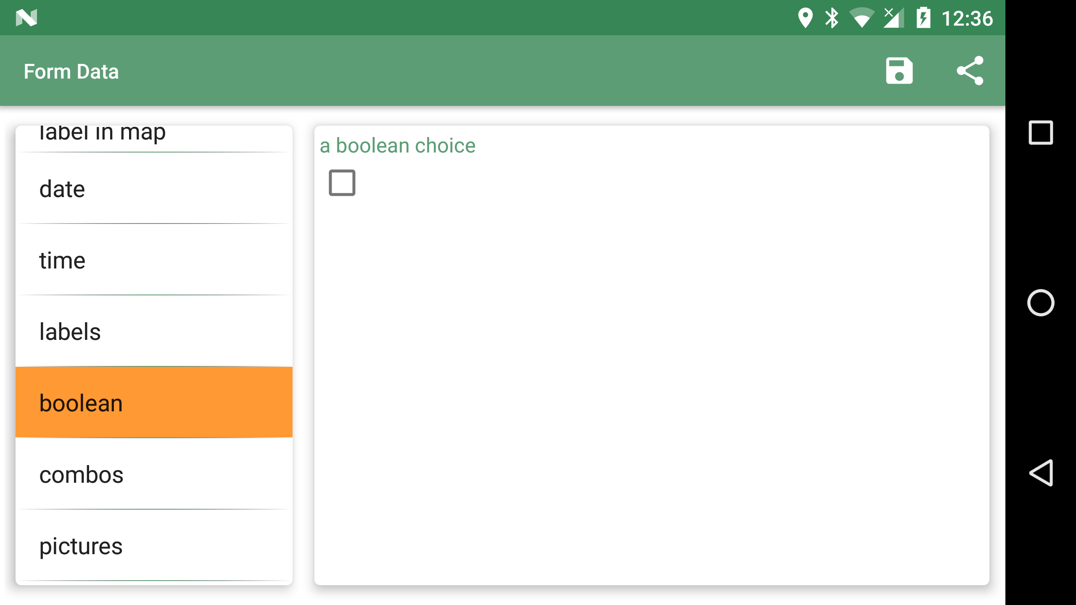Open the pictures form section

(x=154, y=546)
